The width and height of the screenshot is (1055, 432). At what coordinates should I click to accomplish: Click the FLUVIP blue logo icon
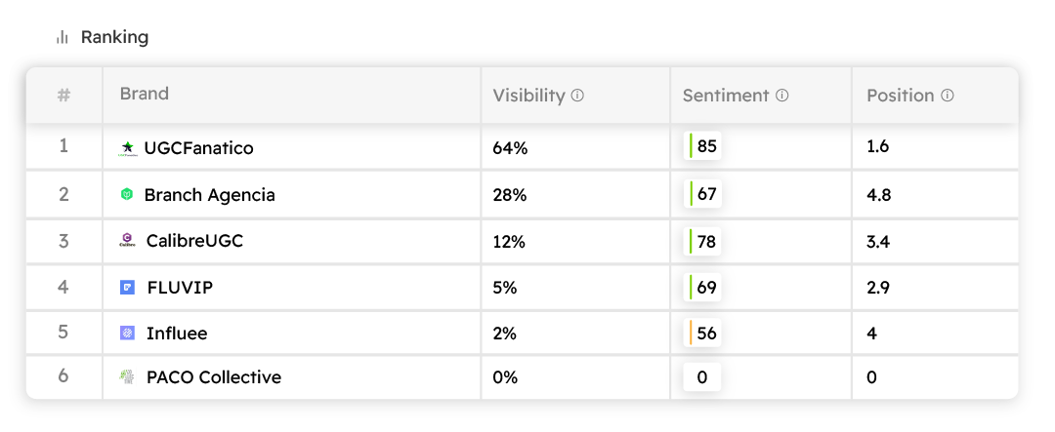(127, 288)
